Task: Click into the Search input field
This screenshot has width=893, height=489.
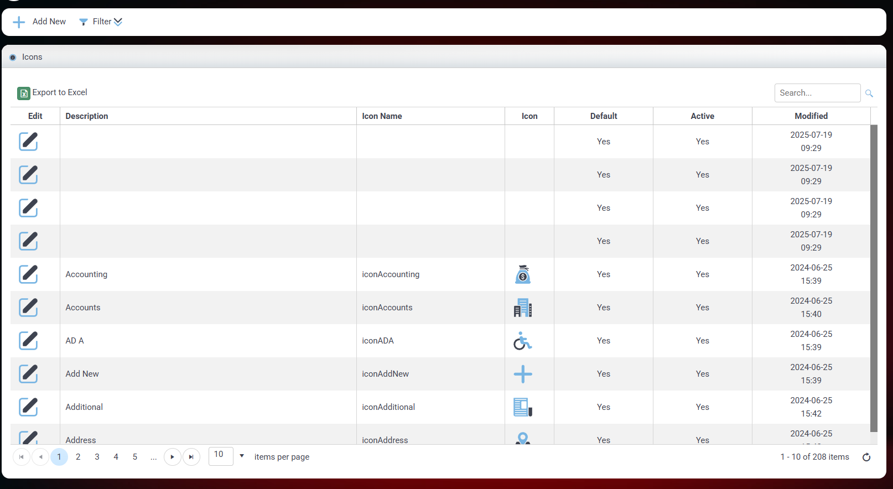Action: tap(817, 93)
